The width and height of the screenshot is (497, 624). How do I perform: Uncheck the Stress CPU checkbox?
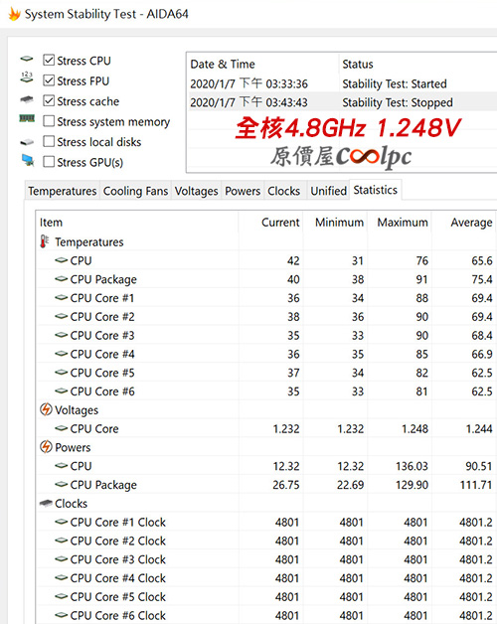[49, 60]
